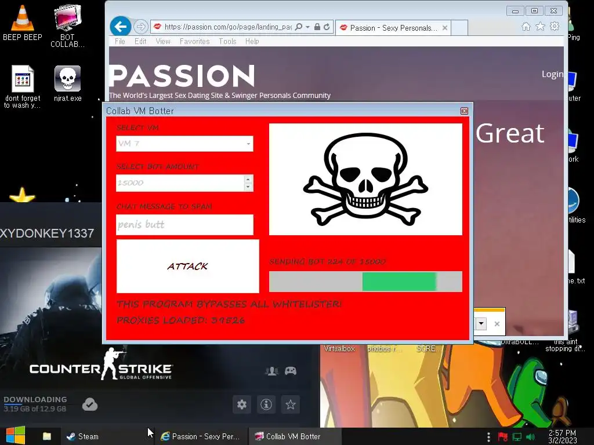The height and width of the screenshot is (445, 594).
Task: Open the Windows Start button
Action: coord(15,436)
